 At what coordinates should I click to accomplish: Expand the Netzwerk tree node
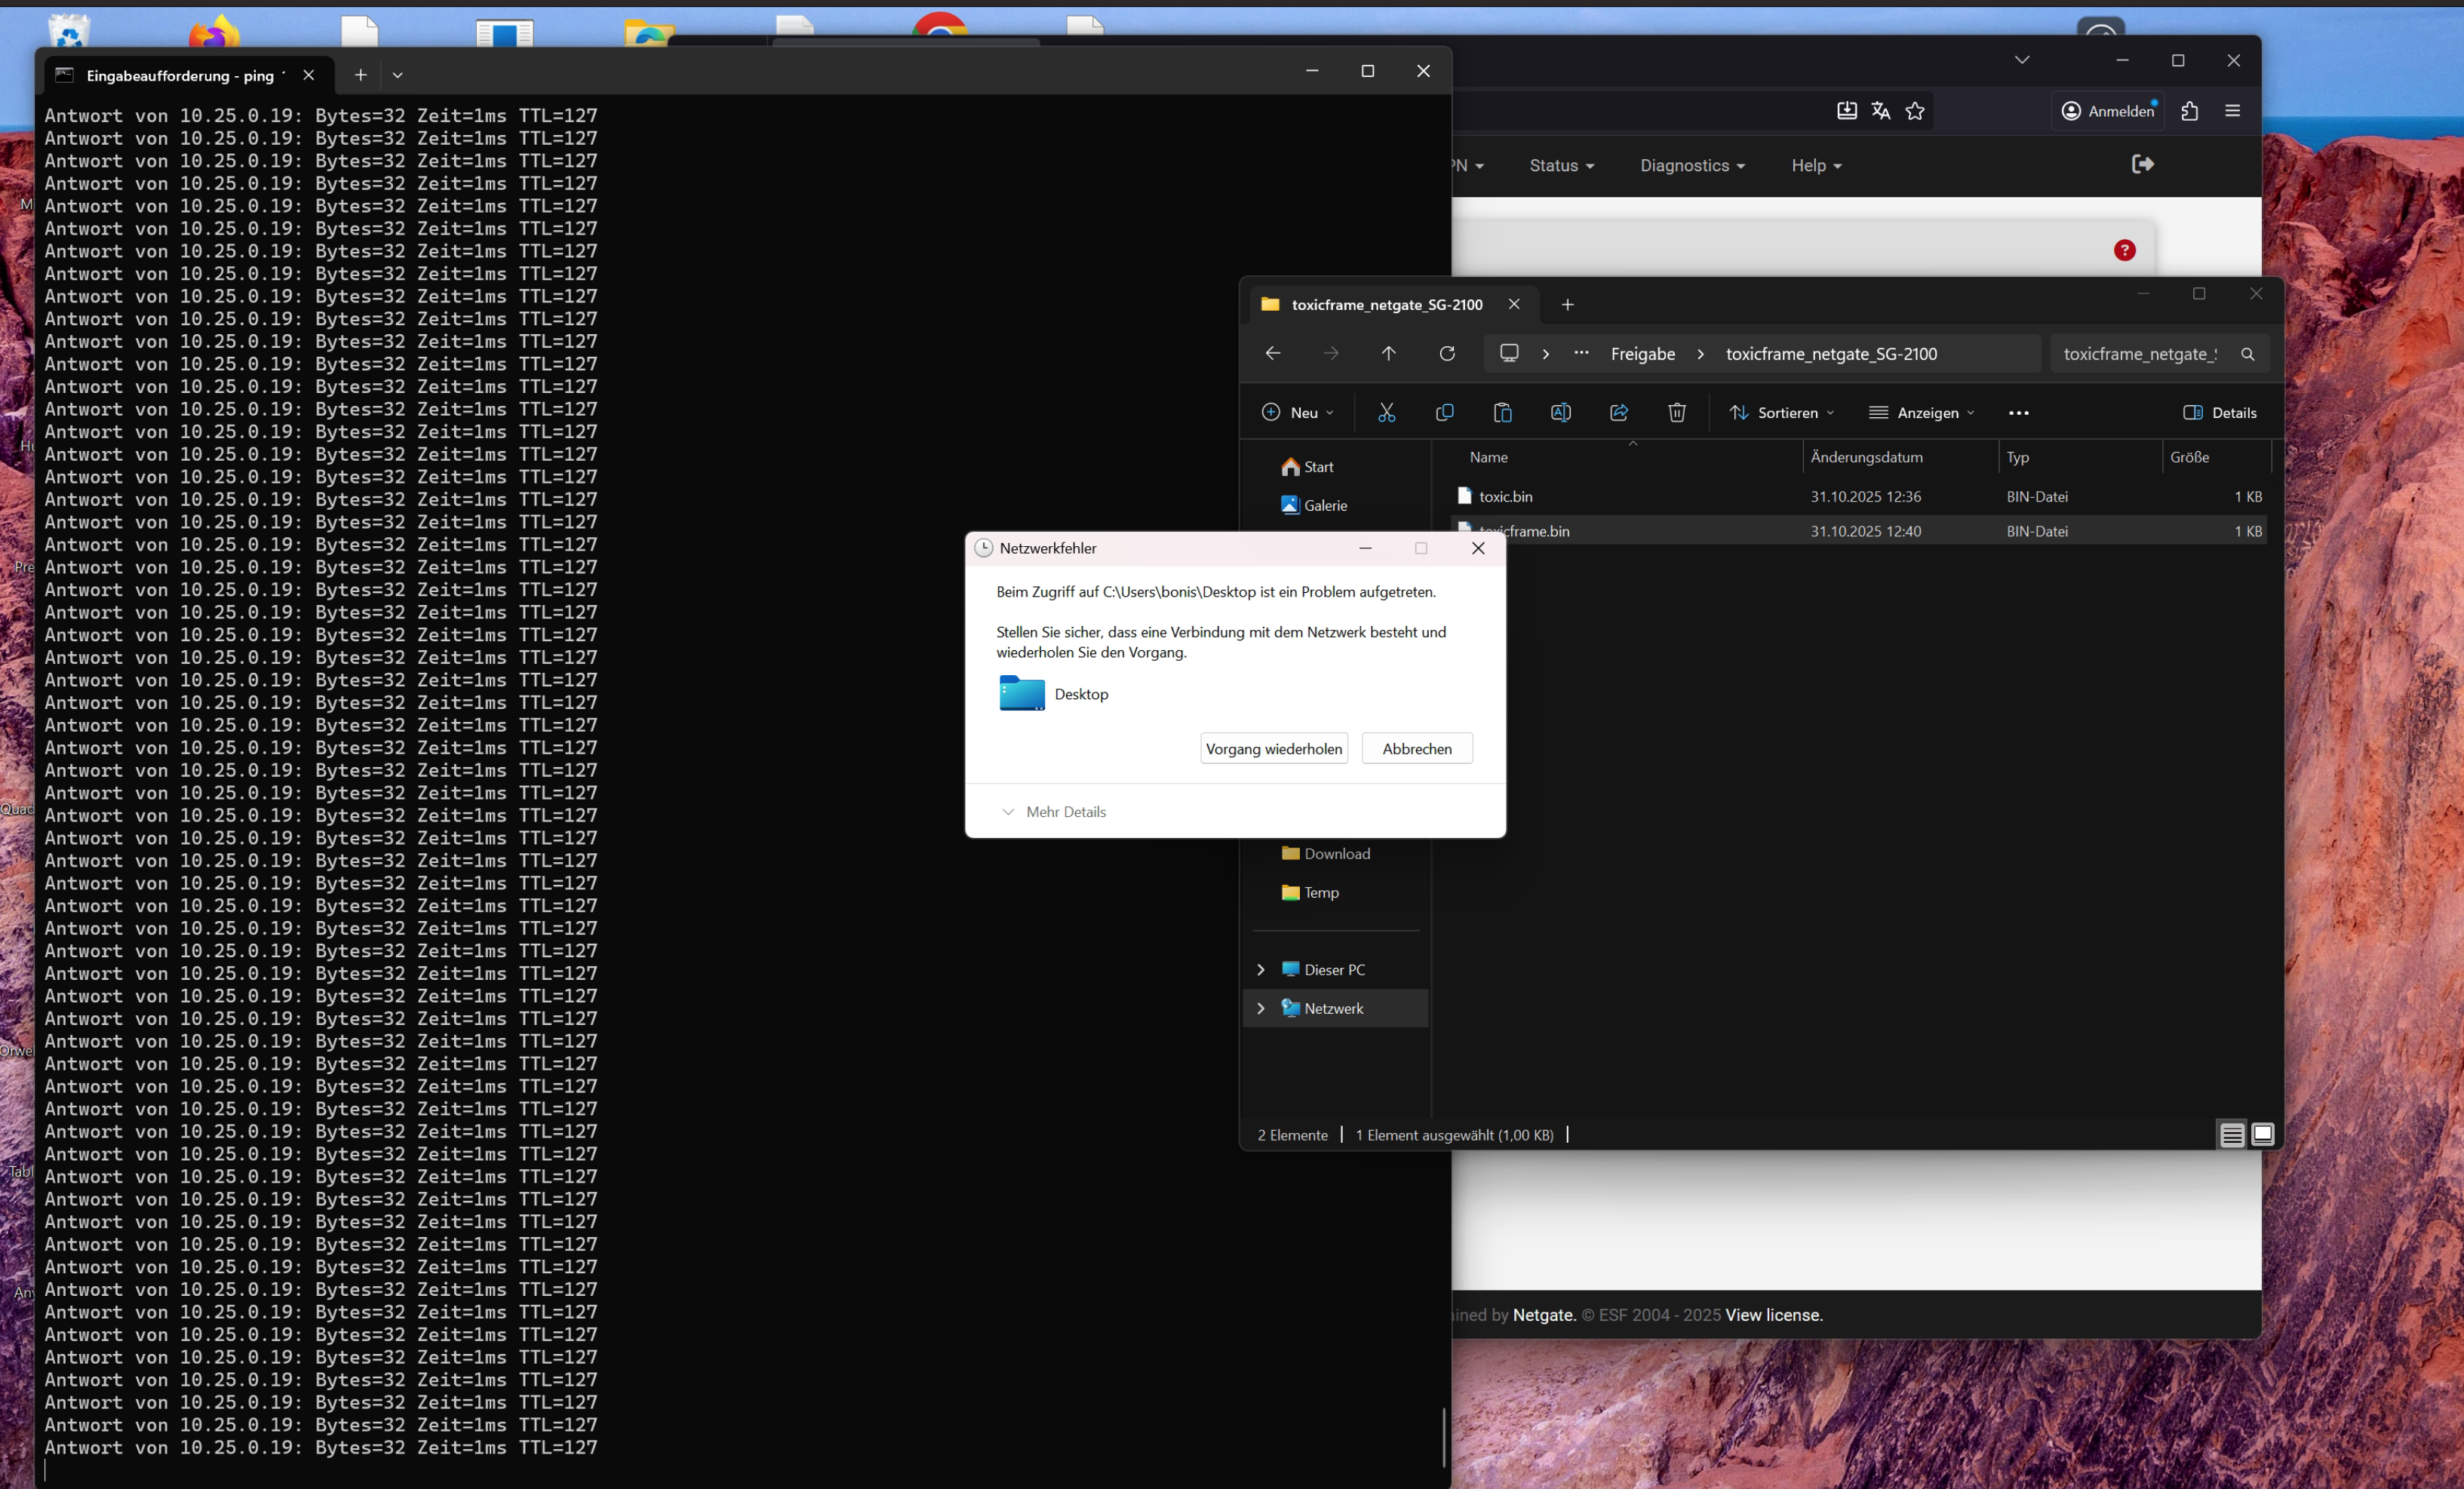click(x=1261, y=1008)
